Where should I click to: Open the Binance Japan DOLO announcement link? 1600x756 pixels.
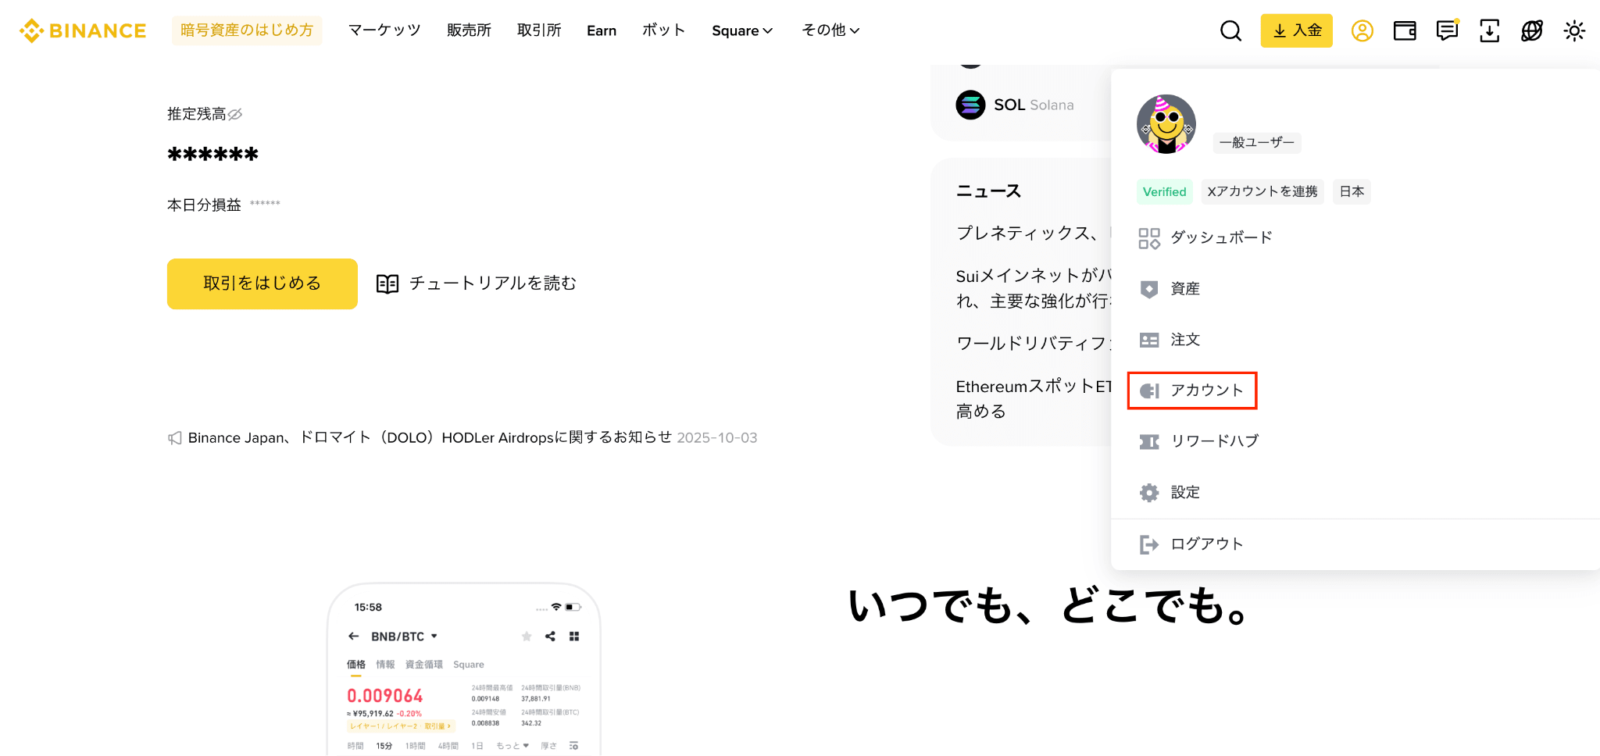tap(428, 437)
